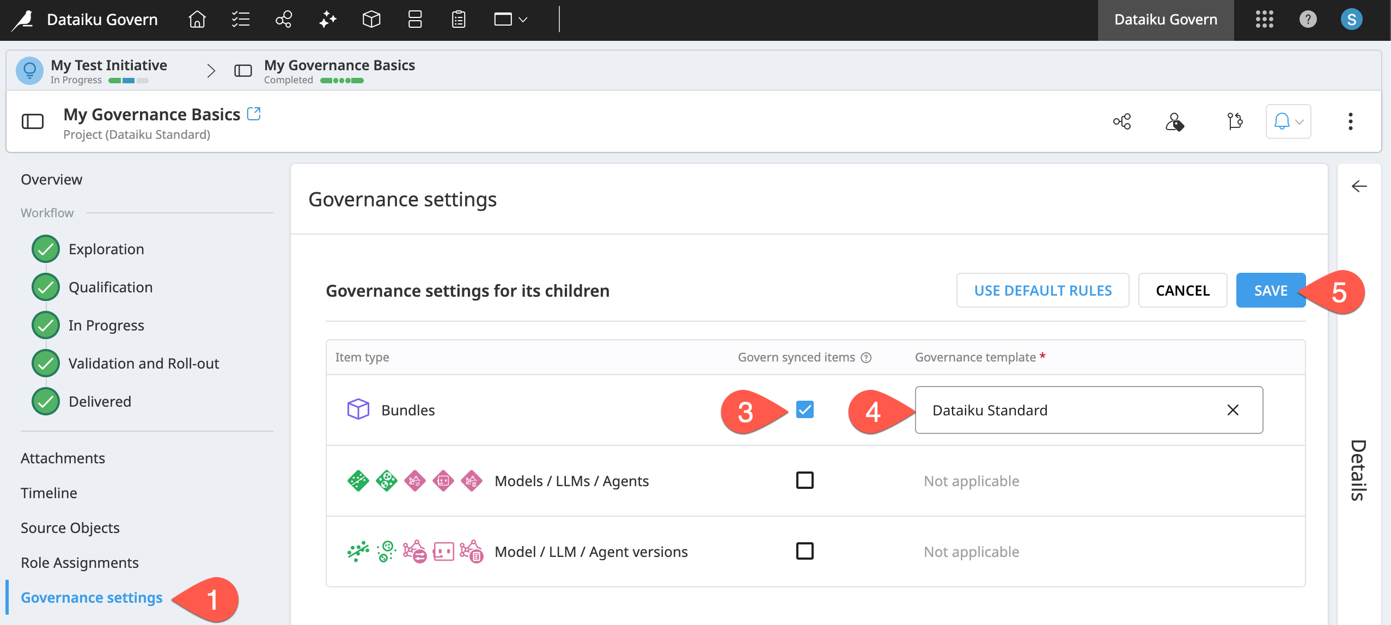Expand the rectangle dropdown in top navigation
This screenshot has width=1391, height=625.
[x=510, y=20]
